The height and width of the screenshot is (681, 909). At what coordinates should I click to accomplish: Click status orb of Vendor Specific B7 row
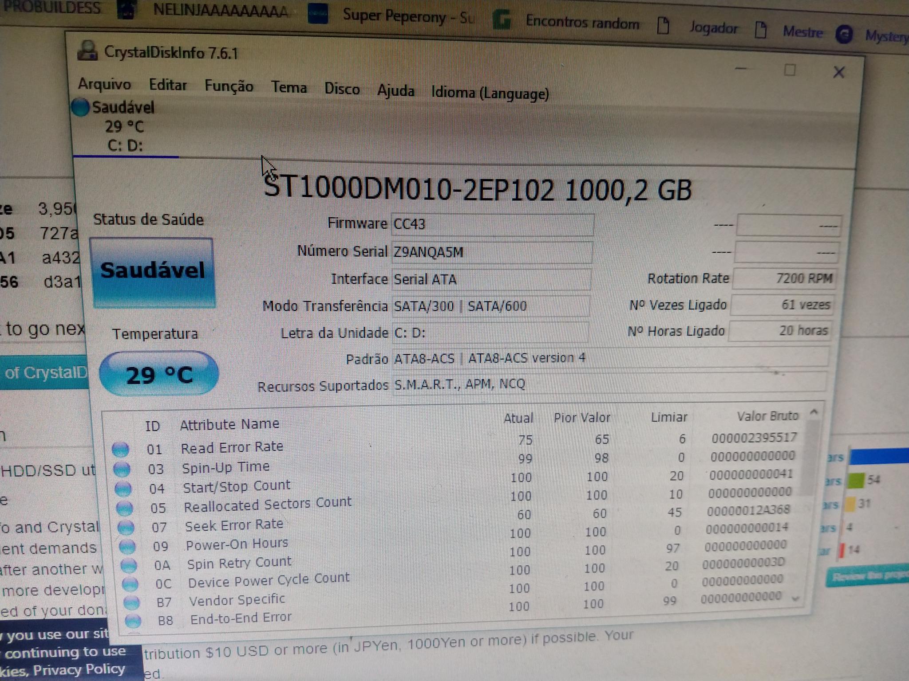(131, 602)
